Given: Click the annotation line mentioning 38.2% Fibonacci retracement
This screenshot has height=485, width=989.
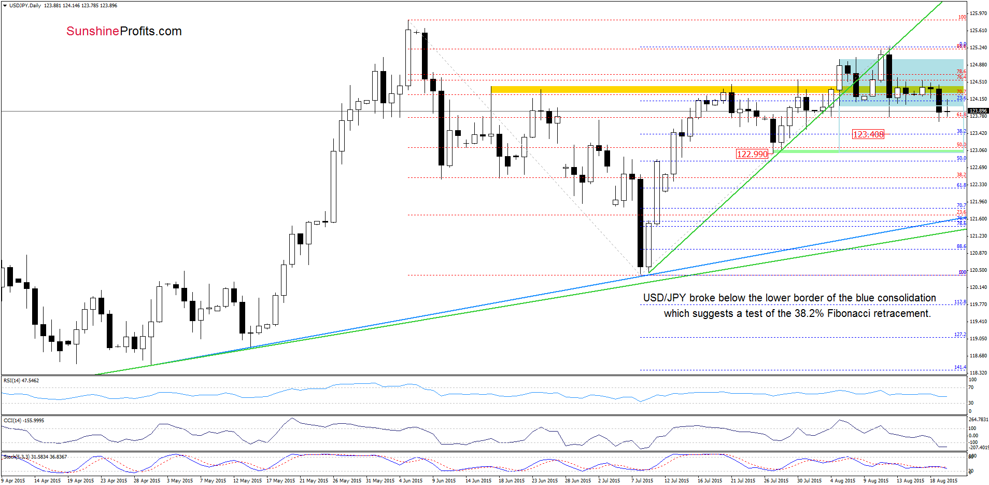Looking at the screenshot, I should pyautogui.click(x=797, y=314).
